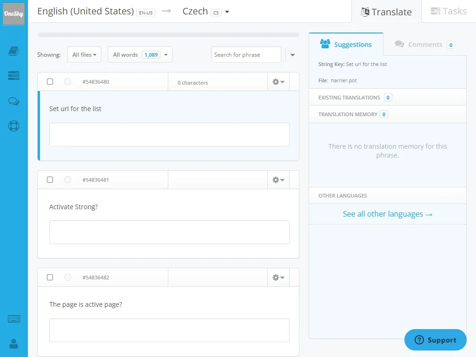Select checkbox for phrase #54836482
Image resolution: width=476 pixels, height=357 pixels.
[50, 278]
